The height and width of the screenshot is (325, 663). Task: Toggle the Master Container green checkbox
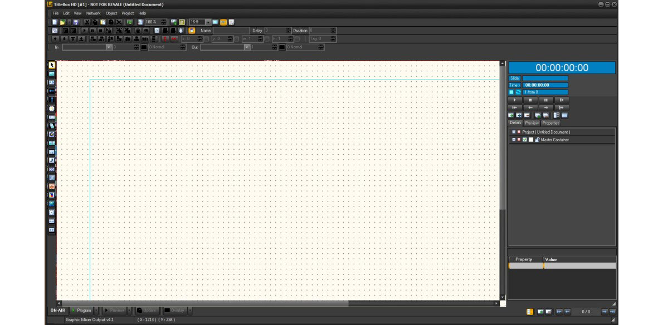pos(525,140)
